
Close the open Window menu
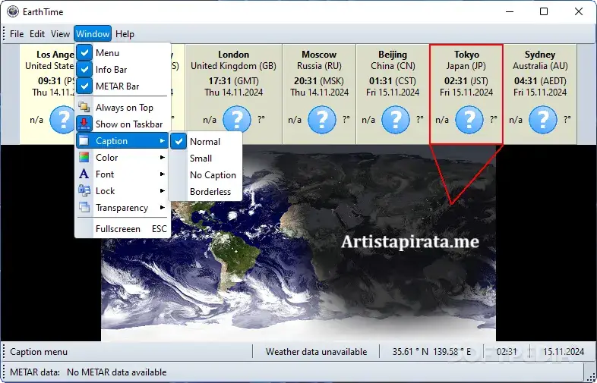pyautogui.click(x=93, y=34)
